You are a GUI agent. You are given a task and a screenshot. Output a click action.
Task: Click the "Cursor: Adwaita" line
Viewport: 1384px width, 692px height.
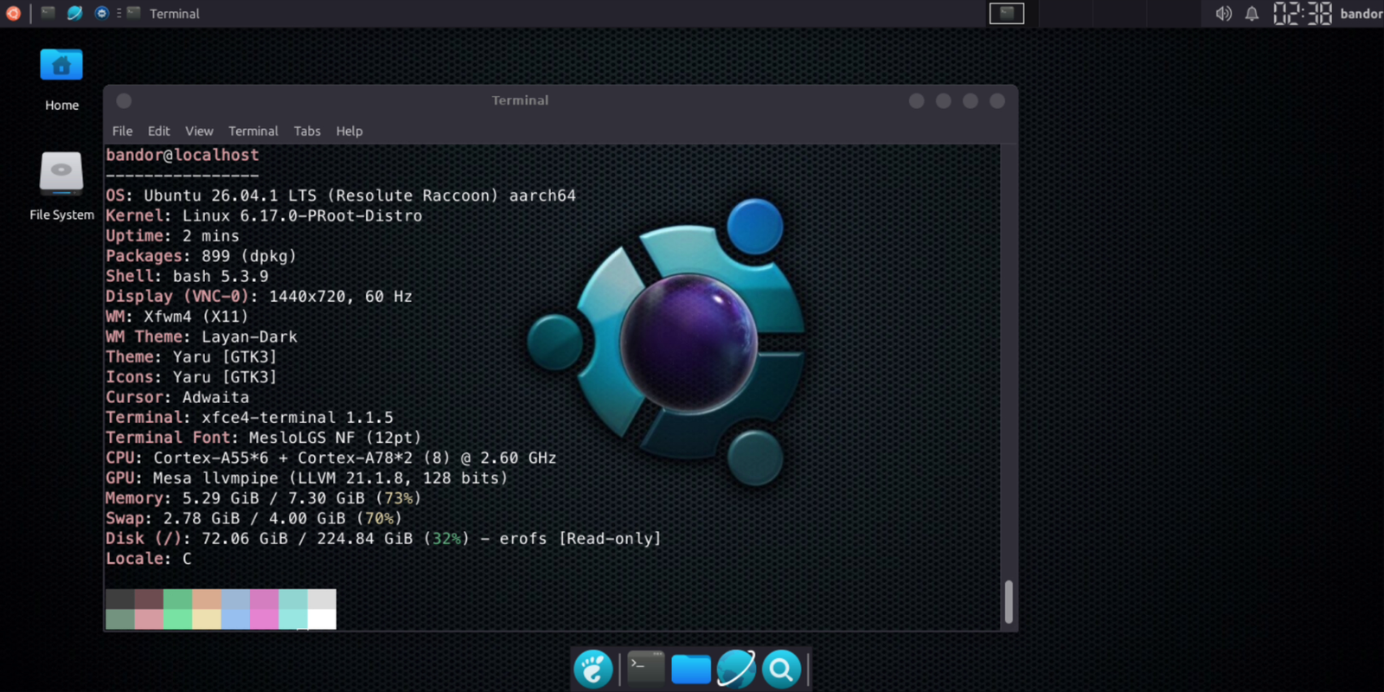click(x=177, y=397)
